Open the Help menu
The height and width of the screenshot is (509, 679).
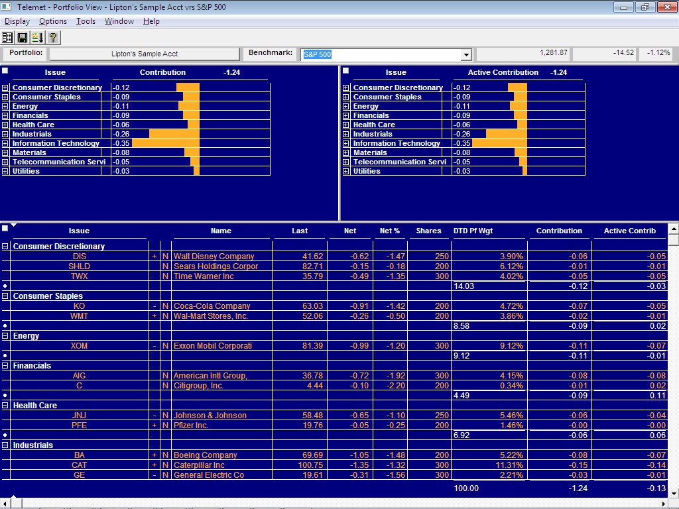coord(151,21)
